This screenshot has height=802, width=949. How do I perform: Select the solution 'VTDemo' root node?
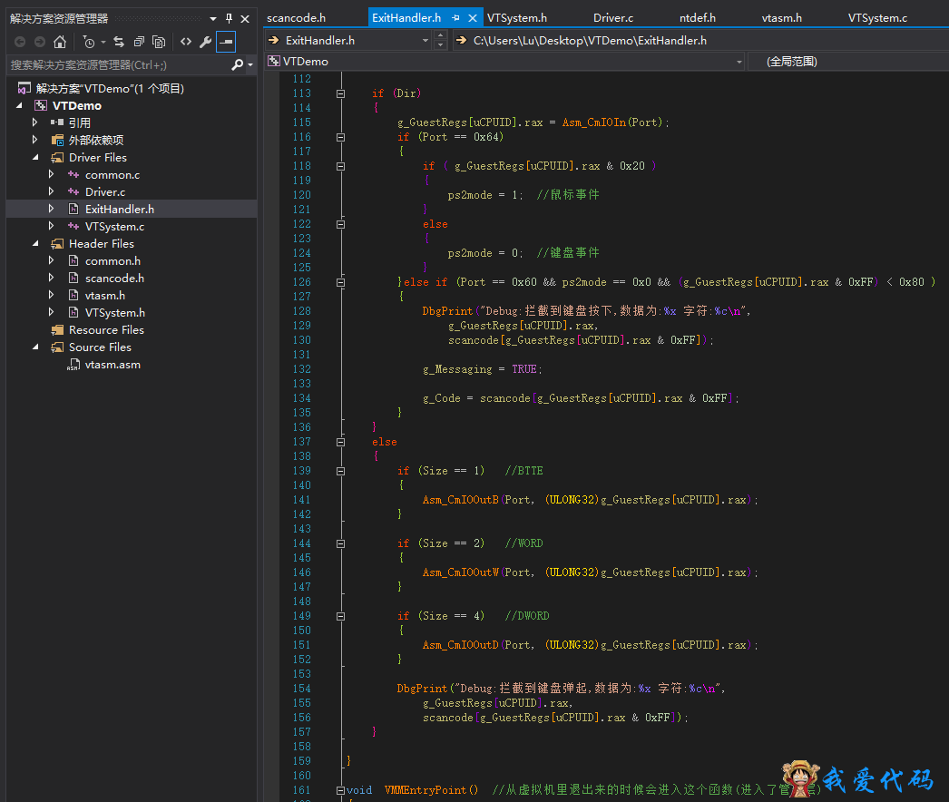pyautogui.click(x=101, y=88)
